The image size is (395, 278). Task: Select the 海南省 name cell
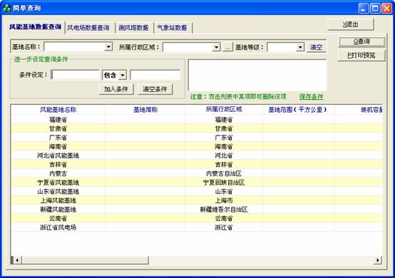(x=58, y=147)
